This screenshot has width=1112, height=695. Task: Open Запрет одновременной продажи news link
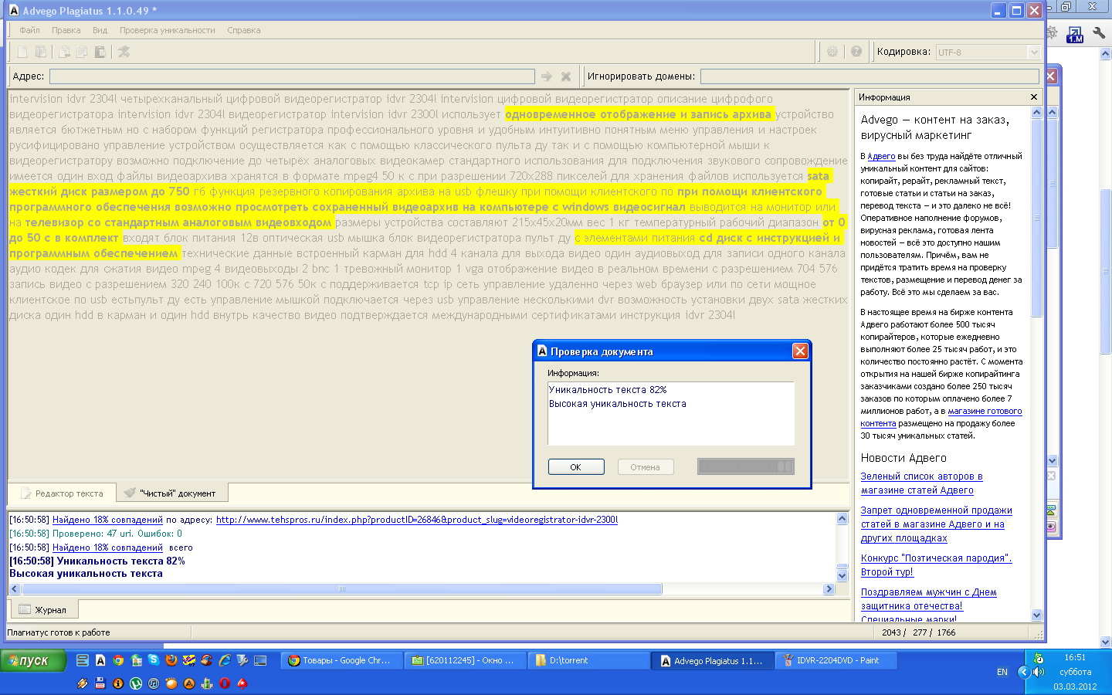point(937,524)
